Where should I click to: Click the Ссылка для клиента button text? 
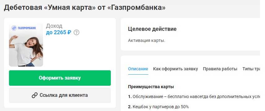pos(64,95)
